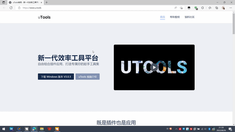Play the uTools intro video
235x132 pixels.
pyautogui.click(x=154, y=67)
